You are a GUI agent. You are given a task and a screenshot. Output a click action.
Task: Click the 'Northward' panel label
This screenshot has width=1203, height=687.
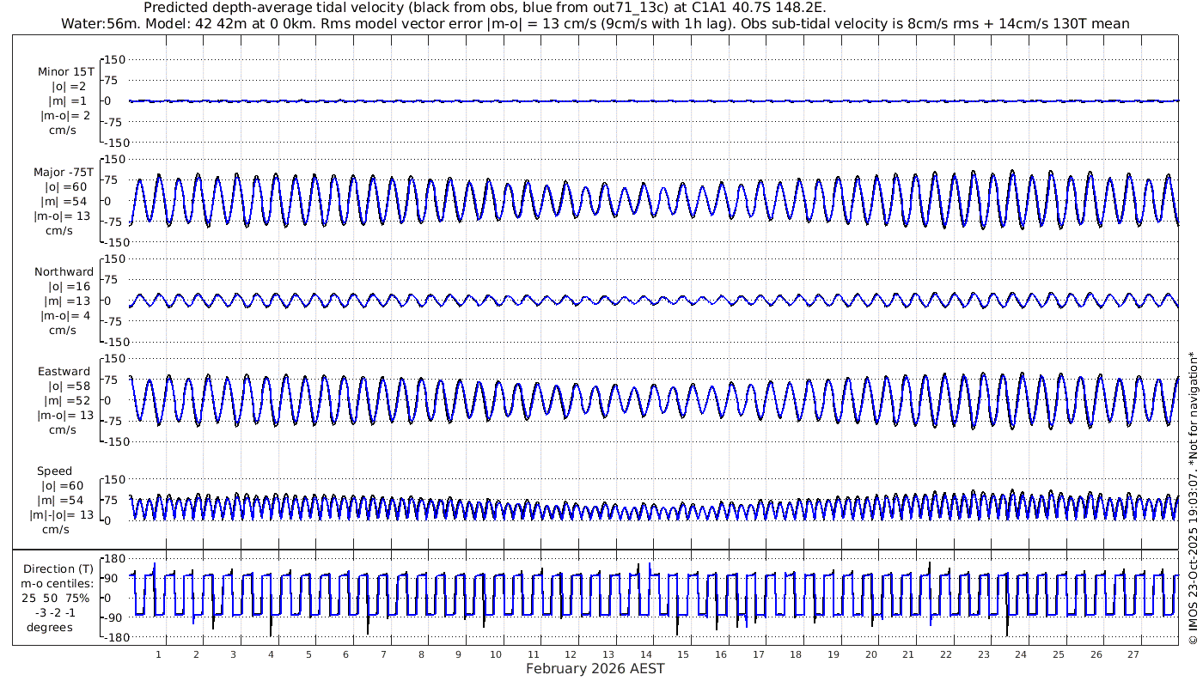(64, 272)
